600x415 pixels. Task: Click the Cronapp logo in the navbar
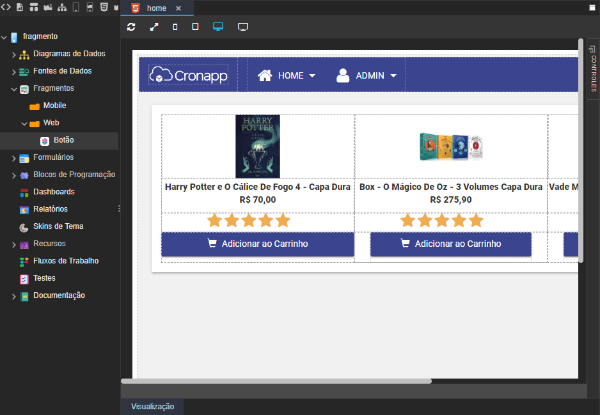click(x=188, y=75)
